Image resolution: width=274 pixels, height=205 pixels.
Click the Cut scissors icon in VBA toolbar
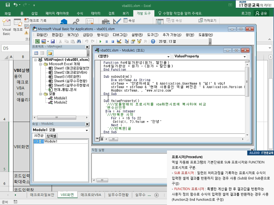pos(60,41)
